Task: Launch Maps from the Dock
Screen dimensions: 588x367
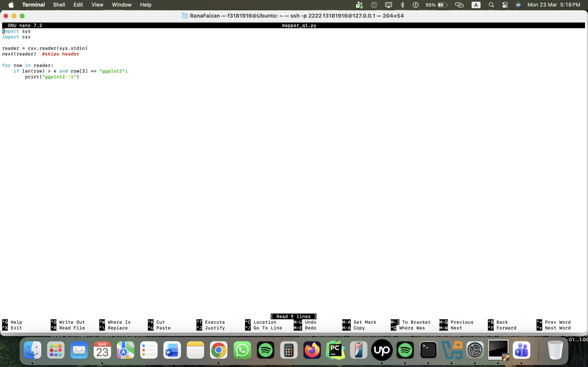Action: [x=125, y=350]
